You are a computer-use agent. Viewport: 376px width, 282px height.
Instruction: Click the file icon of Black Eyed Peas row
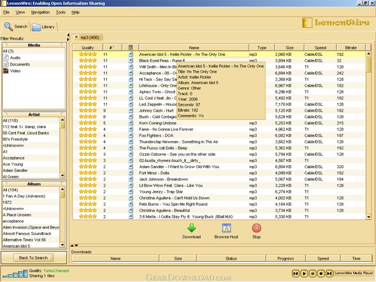[x=130, y=61]
